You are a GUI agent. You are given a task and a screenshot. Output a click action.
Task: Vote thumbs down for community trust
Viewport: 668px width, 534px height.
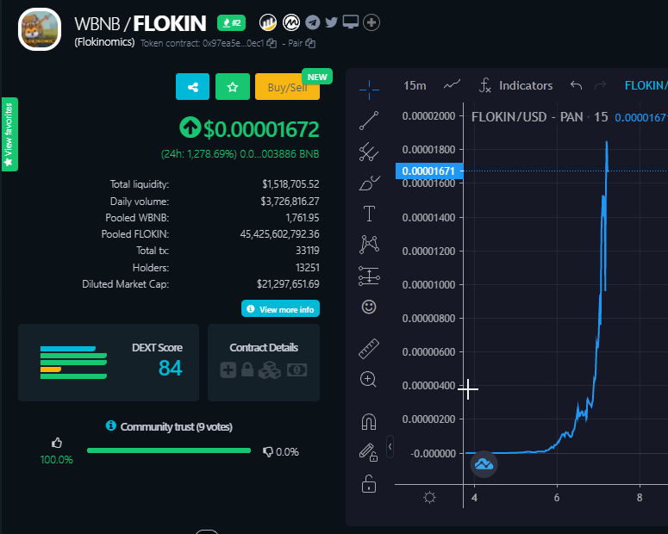tap(267, 452)
